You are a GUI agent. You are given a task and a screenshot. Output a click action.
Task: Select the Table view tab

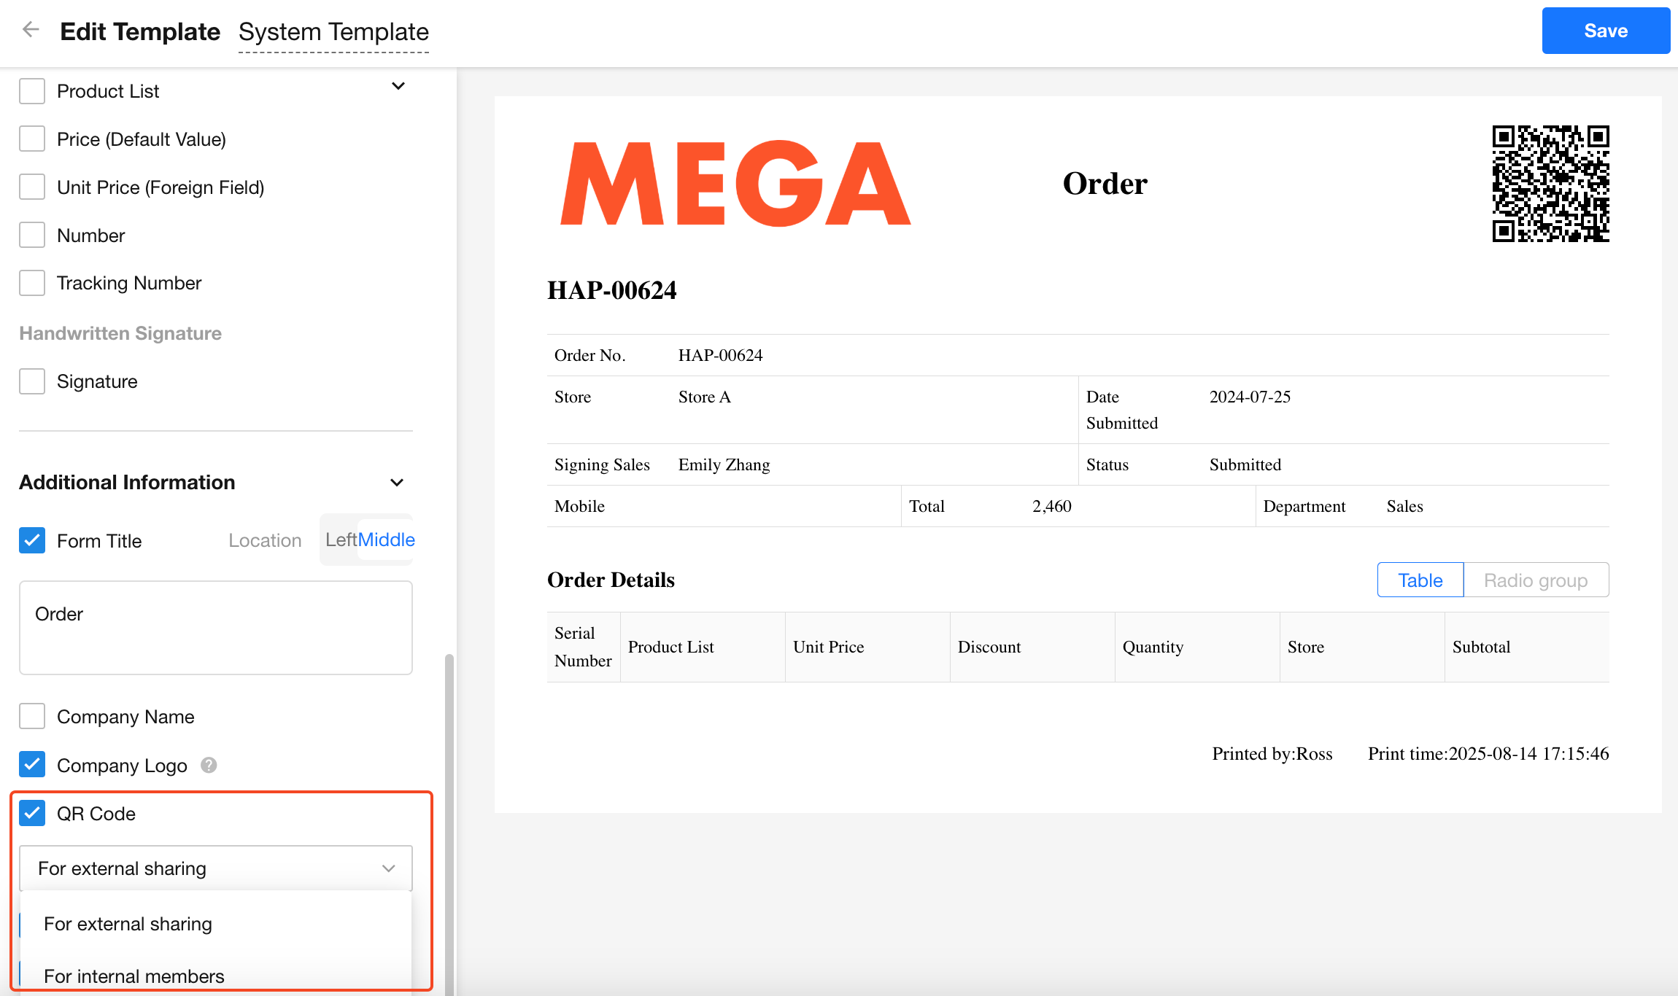(1420, 580)
